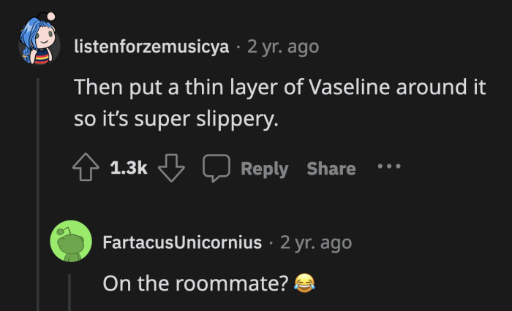Image resolution: width=512 pixels, height=311 pixels.
Task: Open the FartacusUnicornius username link
Action: tap(182, 242)
